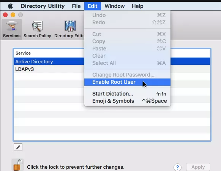Image resolution: width=221 pixels, height=171 pixels.
Task: Click Copy in the Edit menu
Action: coord(128,41)
